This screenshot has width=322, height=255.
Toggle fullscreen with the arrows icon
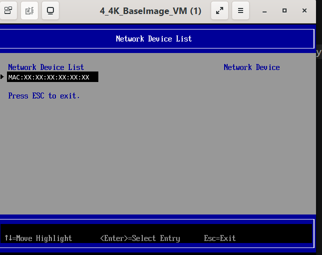[220, 10]
